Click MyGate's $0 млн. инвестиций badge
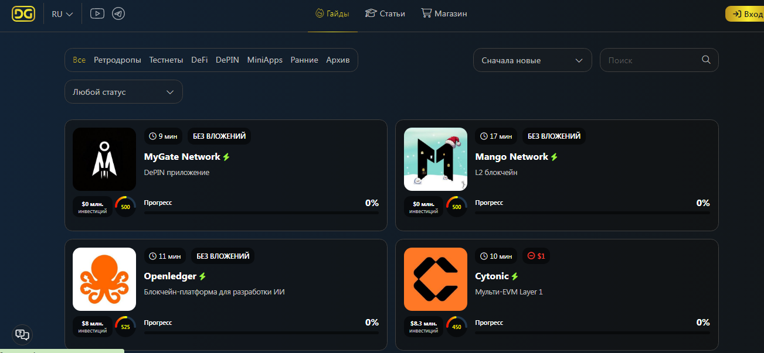Viewport: 764px width, 353px height. 93,207
